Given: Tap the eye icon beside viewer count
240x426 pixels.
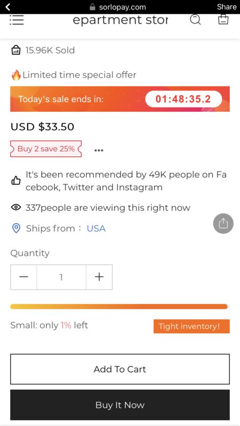Looking at the screenshot, I should (x=16, y=208).
